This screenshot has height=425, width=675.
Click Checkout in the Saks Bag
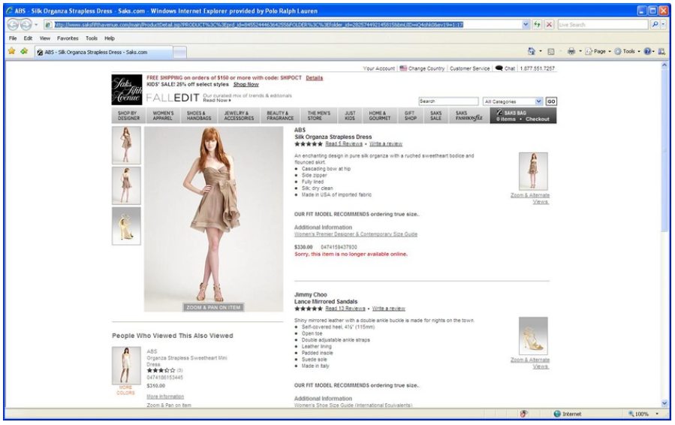click(x=538, y=119)
